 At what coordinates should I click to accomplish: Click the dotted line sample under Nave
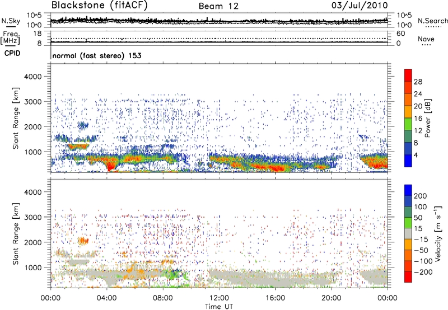[426, 45]
